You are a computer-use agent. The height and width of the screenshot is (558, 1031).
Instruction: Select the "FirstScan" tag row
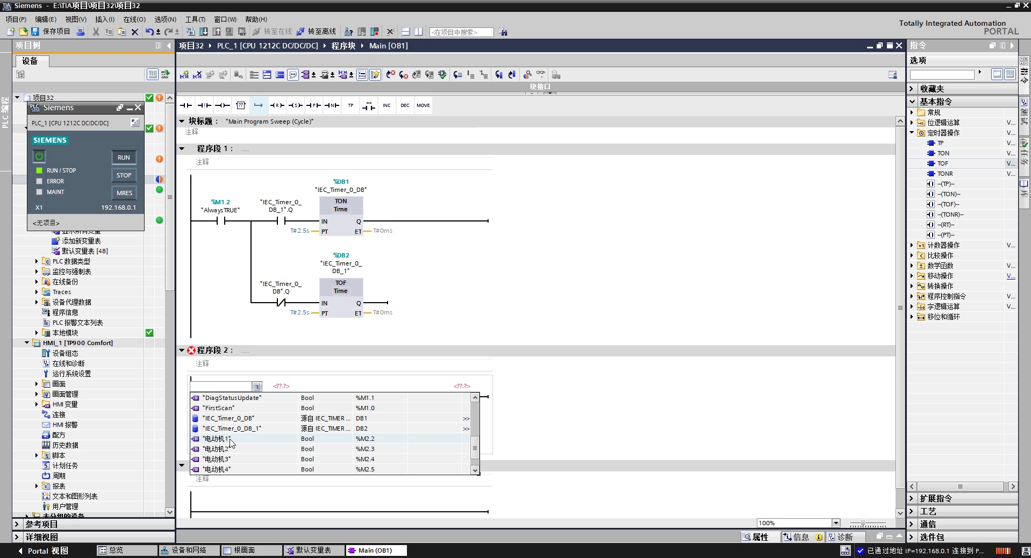pyautogui.click(x=330, y=408)
